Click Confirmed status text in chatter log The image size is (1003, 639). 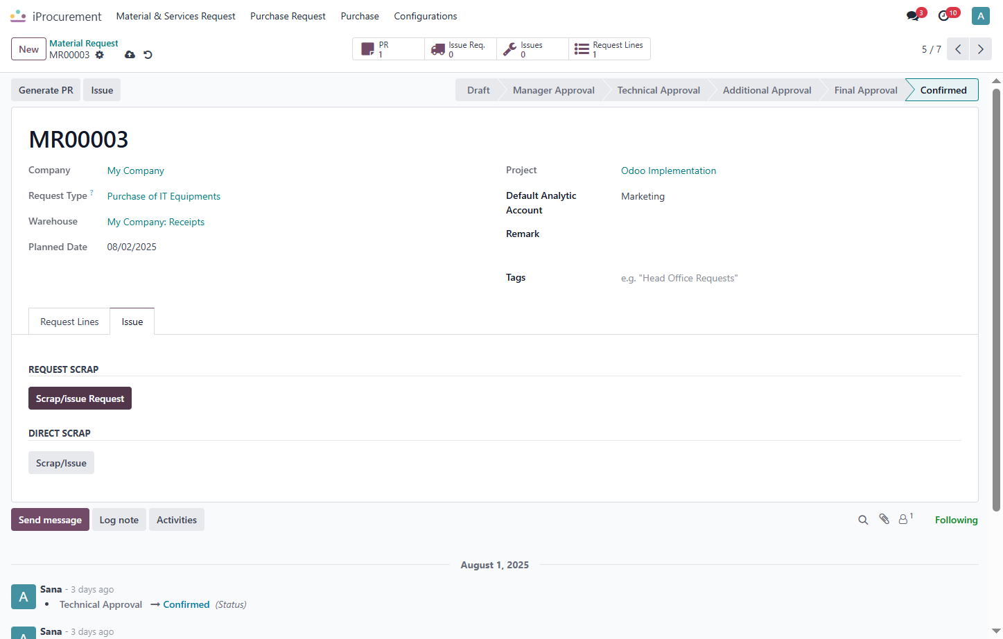(186, 604)
